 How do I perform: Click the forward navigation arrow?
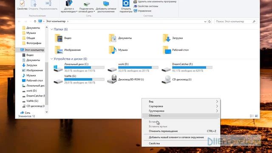[x=25, y=21]
